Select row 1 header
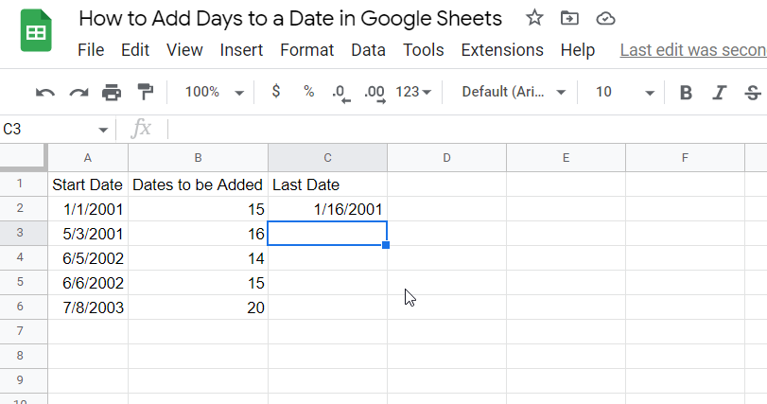 (x=24, y=184)
